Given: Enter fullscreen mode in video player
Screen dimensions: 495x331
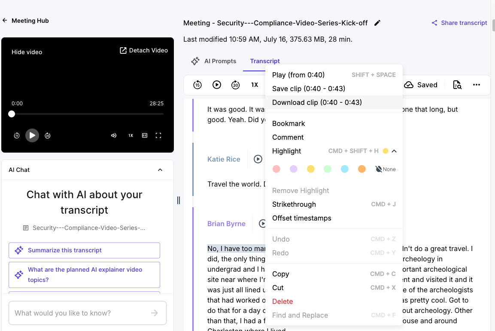Looking at the screenshot, I should [x=158, y=135].
